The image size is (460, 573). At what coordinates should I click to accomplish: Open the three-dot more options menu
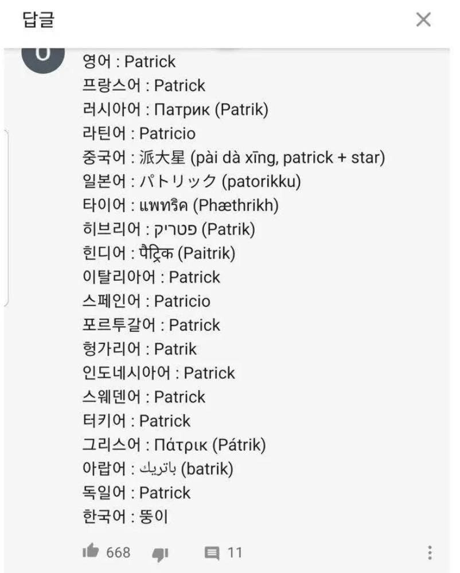[x=430, y=553]
